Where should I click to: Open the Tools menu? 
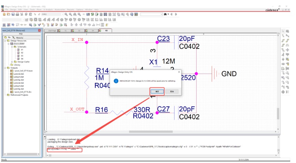32,10
